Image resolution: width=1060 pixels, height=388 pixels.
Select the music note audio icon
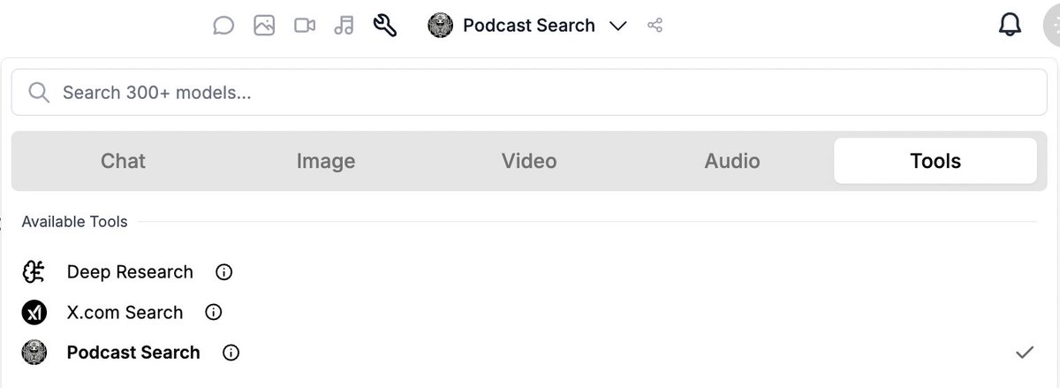(344, 26)
